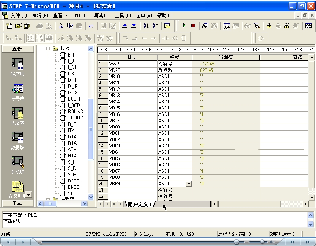This screenshot has width=316, height=246.
Task: Undo last action via the Undo icon
Action: point(91,26)
